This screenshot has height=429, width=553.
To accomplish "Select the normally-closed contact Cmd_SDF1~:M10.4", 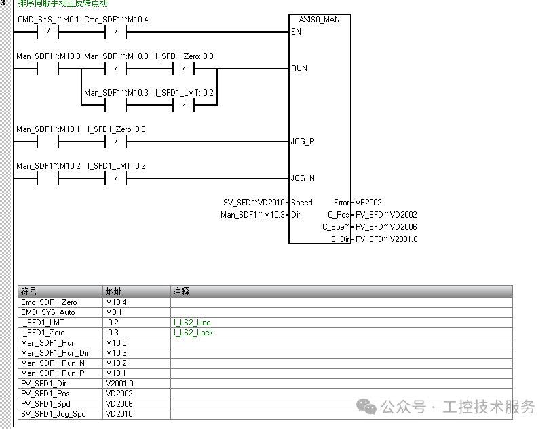I will click(115, 32).
